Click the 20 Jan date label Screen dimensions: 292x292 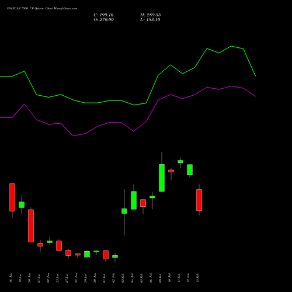point(29,278)
